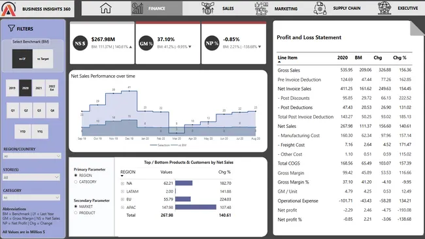Switch to the Finance tab
Viewport: 425px width, 239px height.
pos(157,8)
